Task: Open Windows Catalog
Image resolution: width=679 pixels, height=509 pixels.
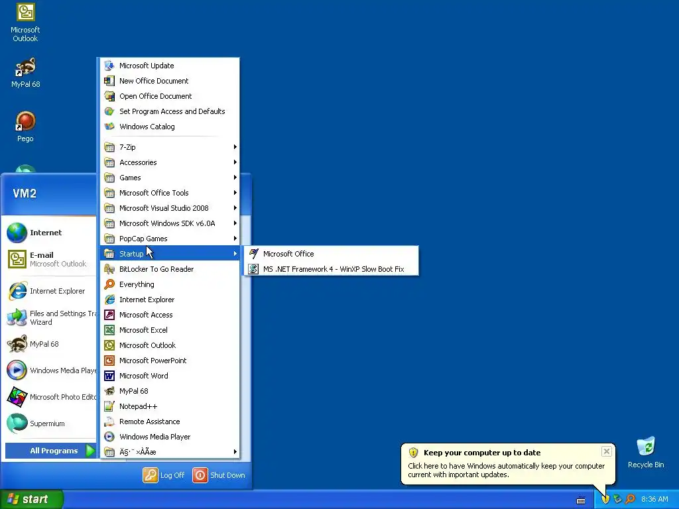Action: click(x=170, y=127)
